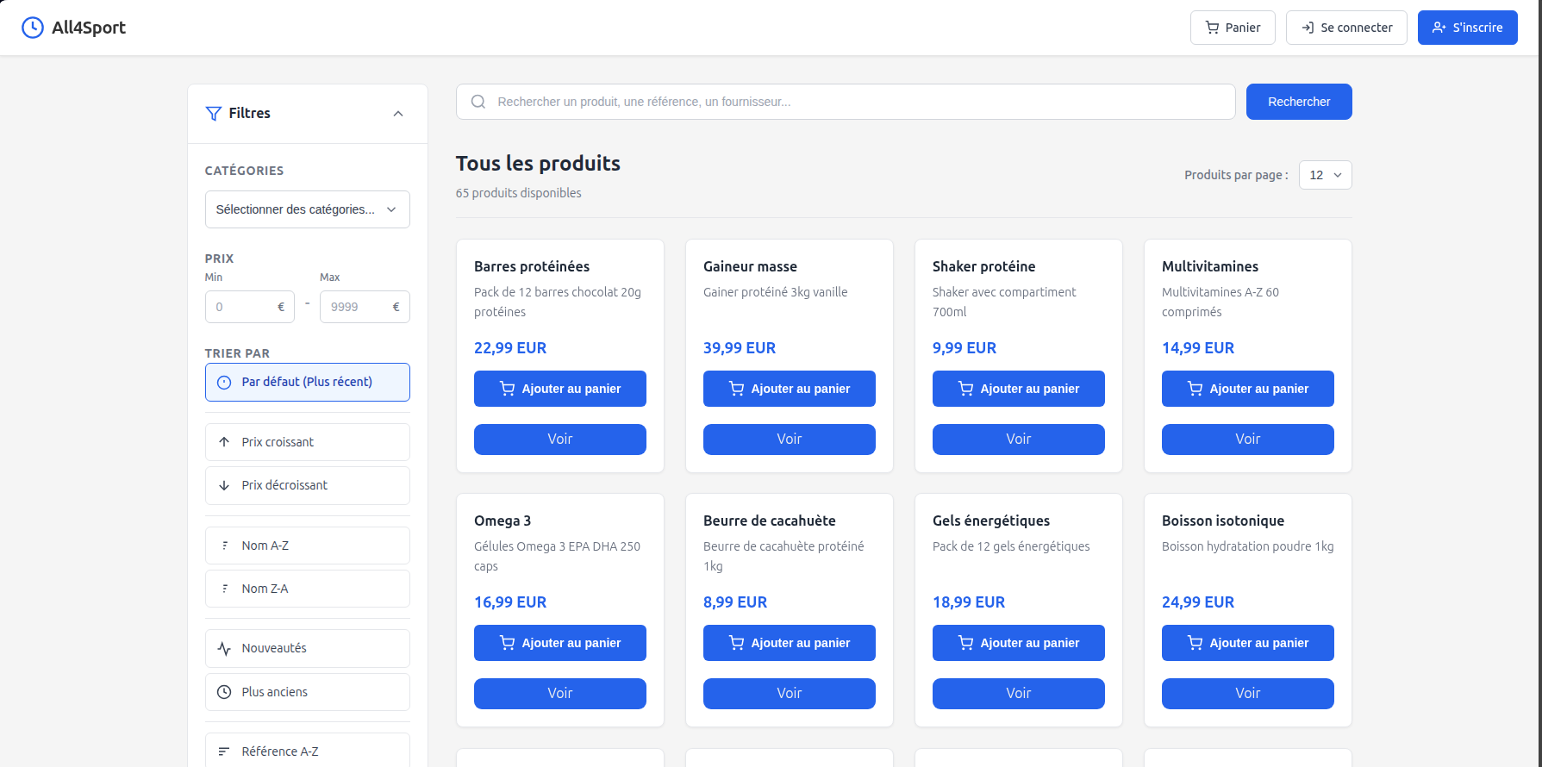Click the cart icon on Shaker protéine's add button
The height and width of the screenshot is (767, 1542).
tap(965, 389)
